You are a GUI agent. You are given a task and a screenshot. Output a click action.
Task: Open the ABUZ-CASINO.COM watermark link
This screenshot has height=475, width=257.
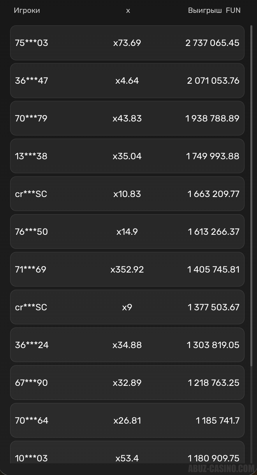221,468
